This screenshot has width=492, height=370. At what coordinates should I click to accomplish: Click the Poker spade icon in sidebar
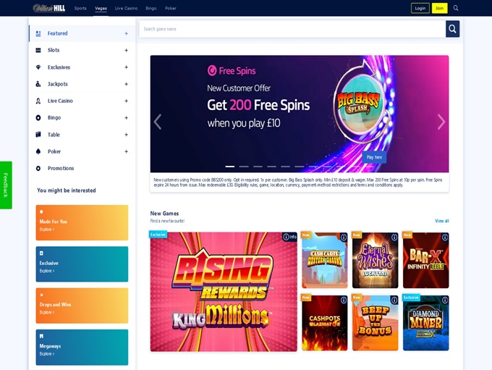click(38, 151)
